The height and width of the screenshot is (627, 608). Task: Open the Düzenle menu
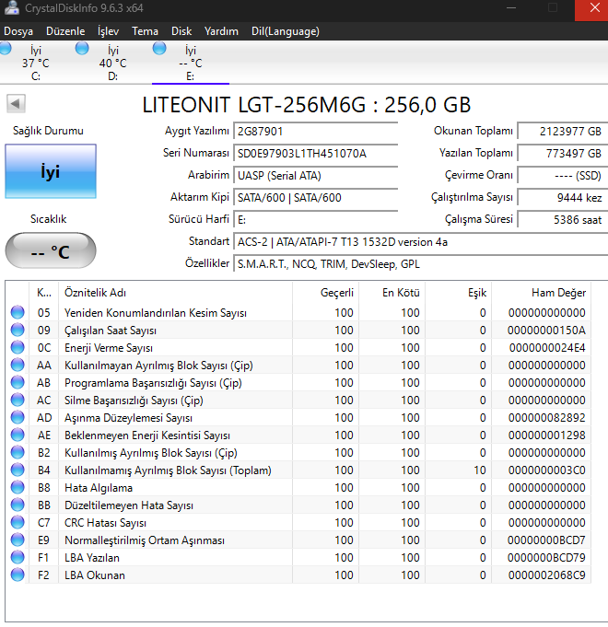pos(65,31)
